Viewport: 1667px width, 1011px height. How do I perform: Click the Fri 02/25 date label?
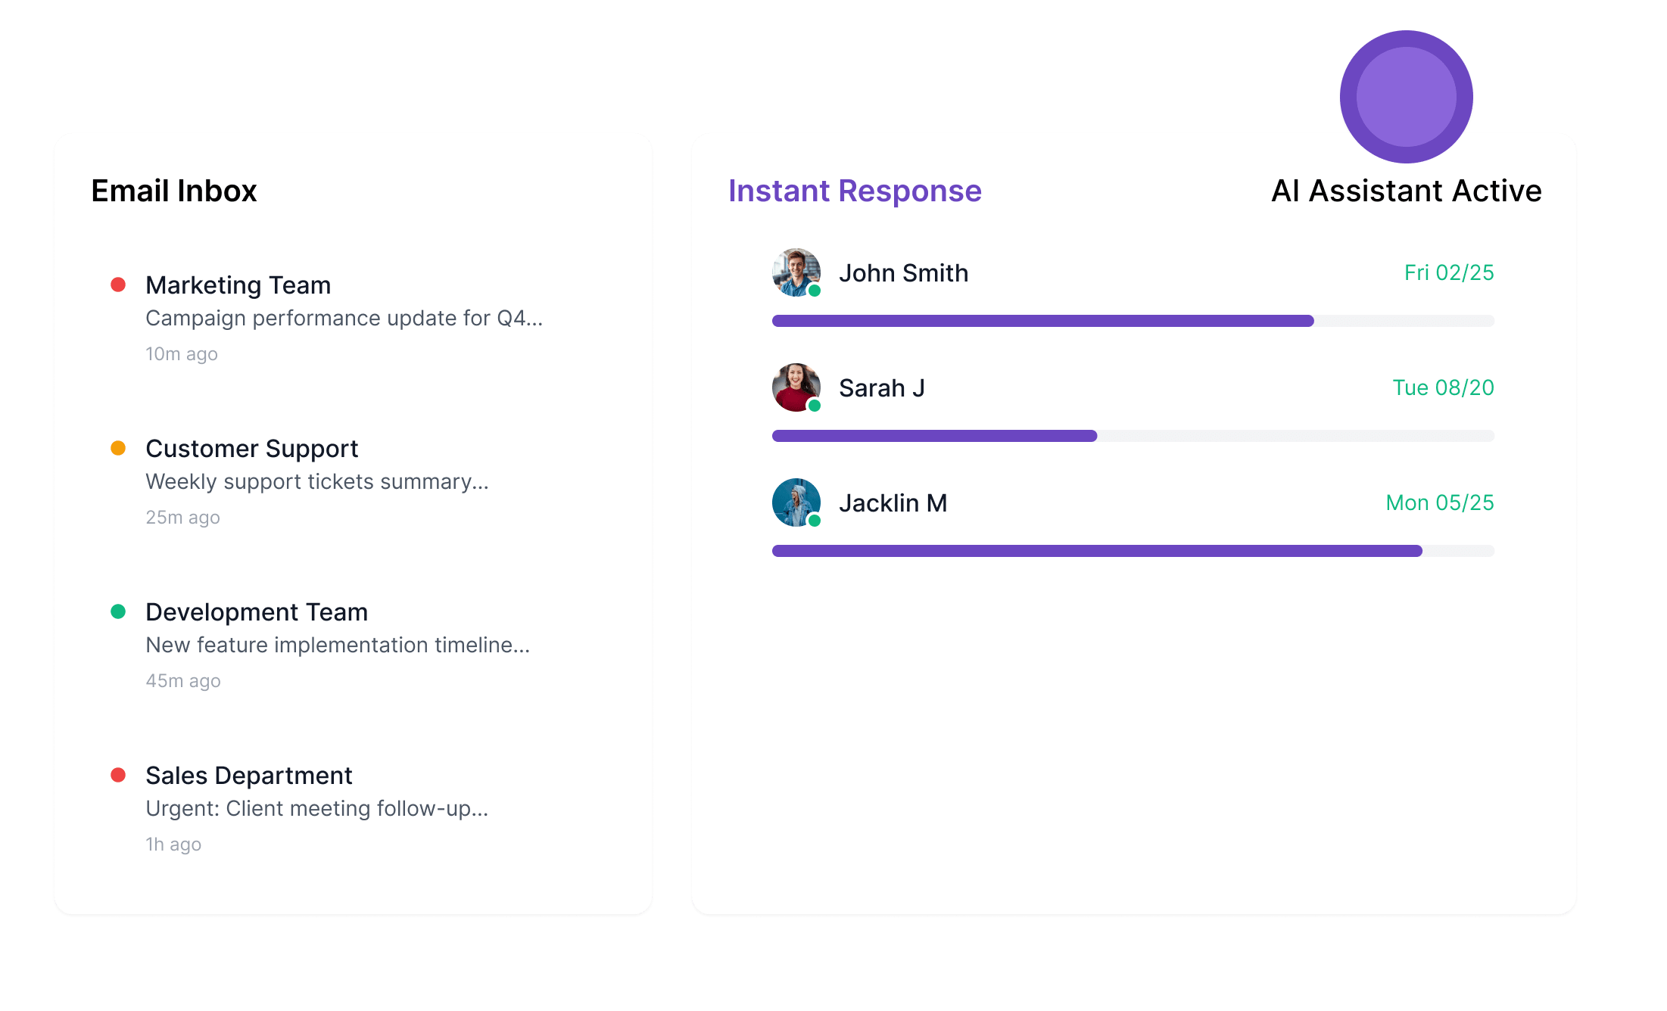(1449, 272)
